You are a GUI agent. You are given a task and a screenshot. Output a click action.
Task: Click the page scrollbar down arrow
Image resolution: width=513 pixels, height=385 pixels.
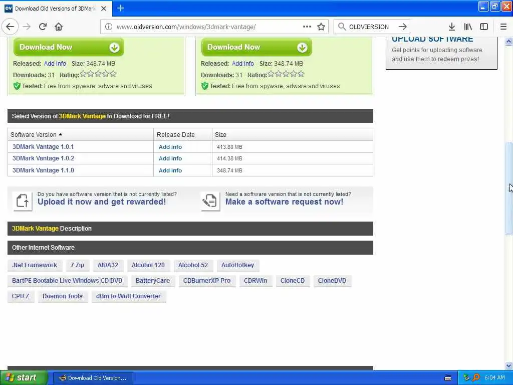pos(509,365)
